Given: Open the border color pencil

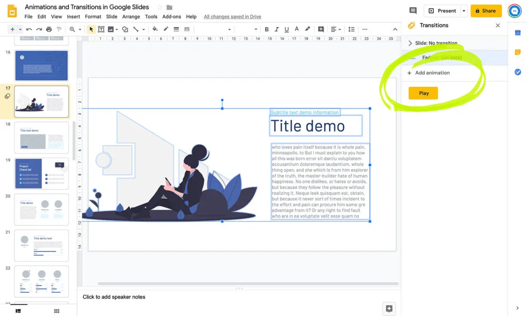Looking at the screenshot, I should pos(166,29).
